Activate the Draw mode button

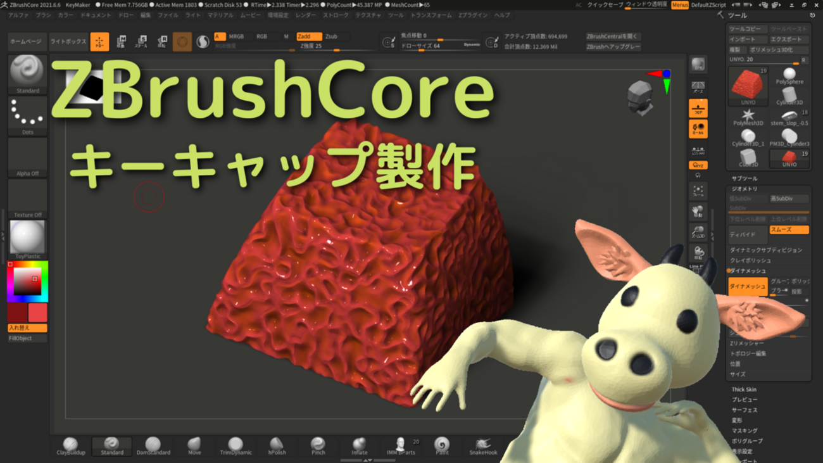click(99, 42)
